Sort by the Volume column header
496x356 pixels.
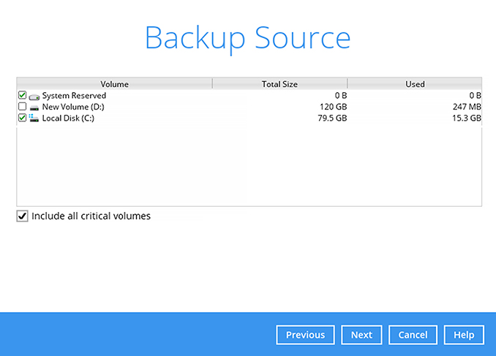coord(114,84)
